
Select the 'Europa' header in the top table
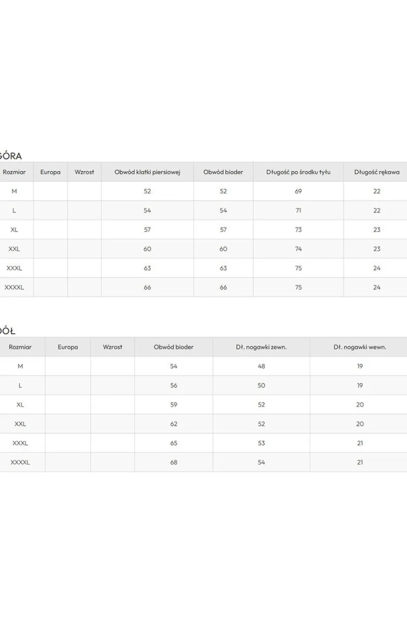click(50, 172)
